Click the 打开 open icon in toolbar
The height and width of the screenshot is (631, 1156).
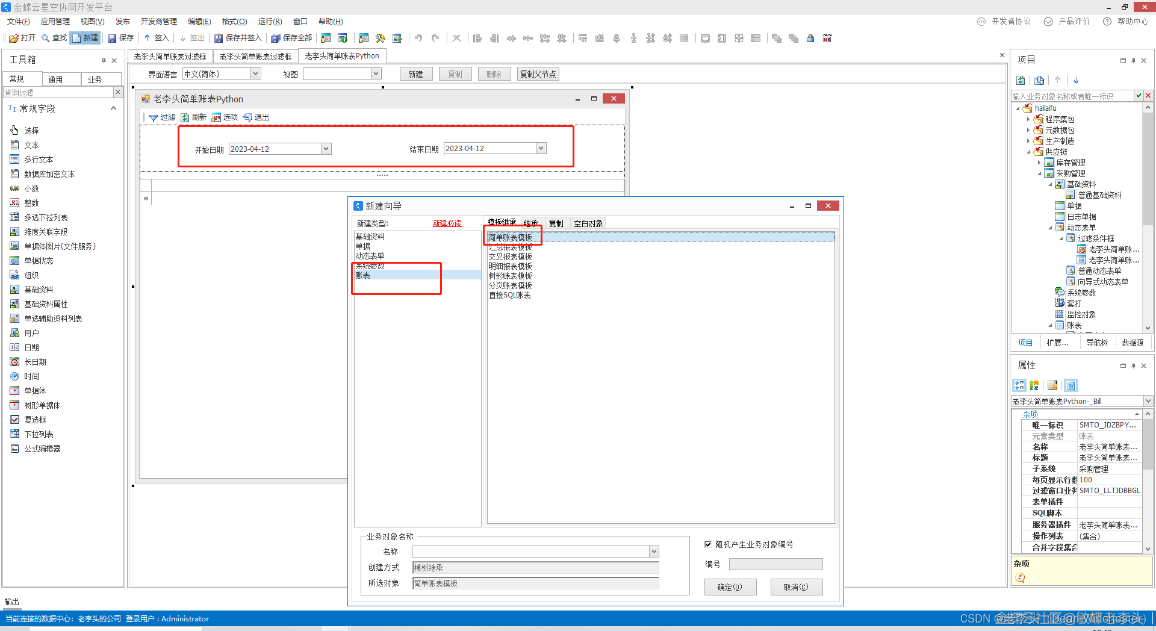[13, 38]
